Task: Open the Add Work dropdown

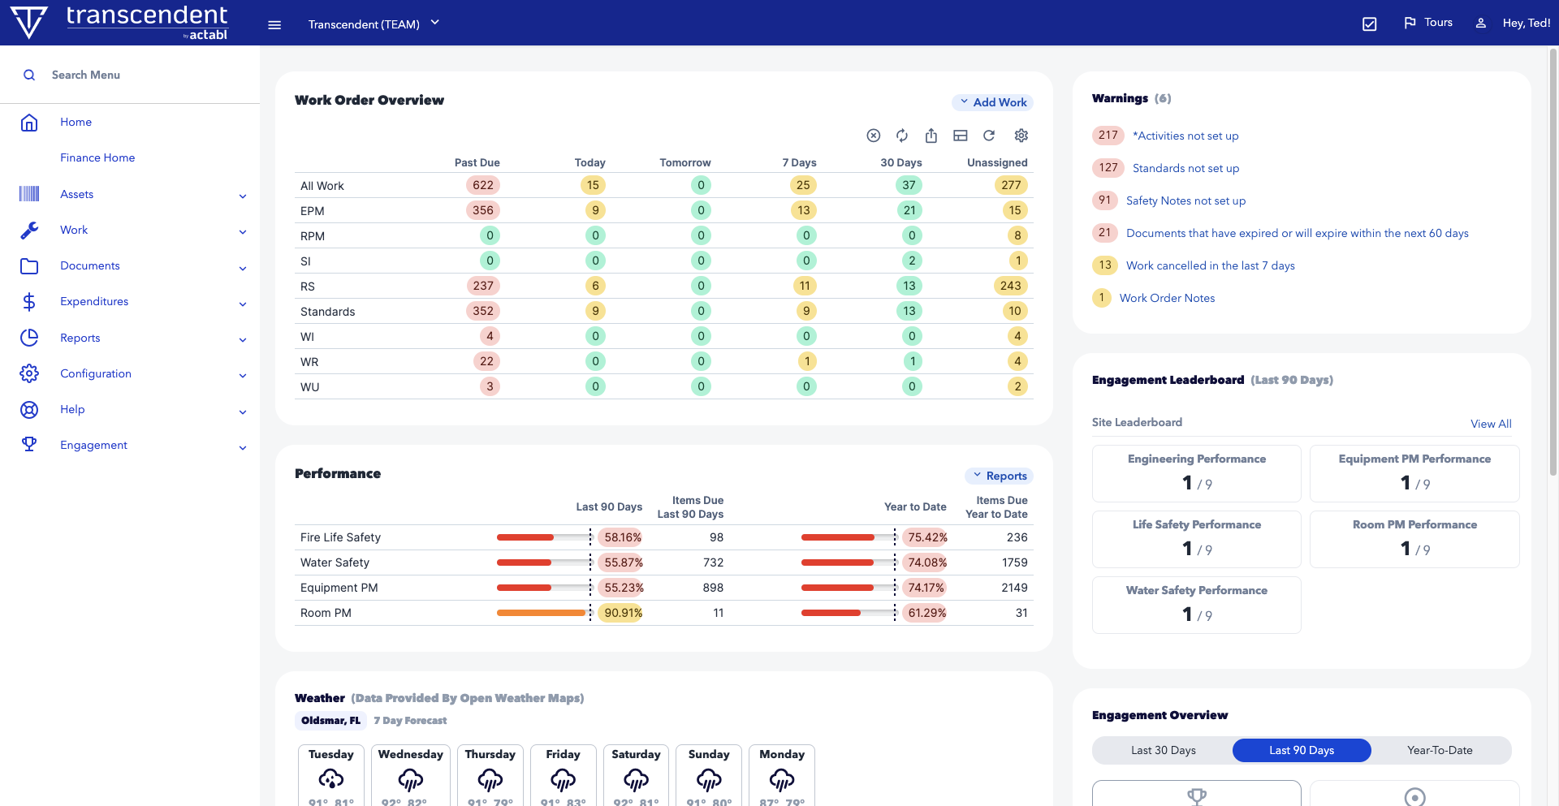Action: point(992,102)
